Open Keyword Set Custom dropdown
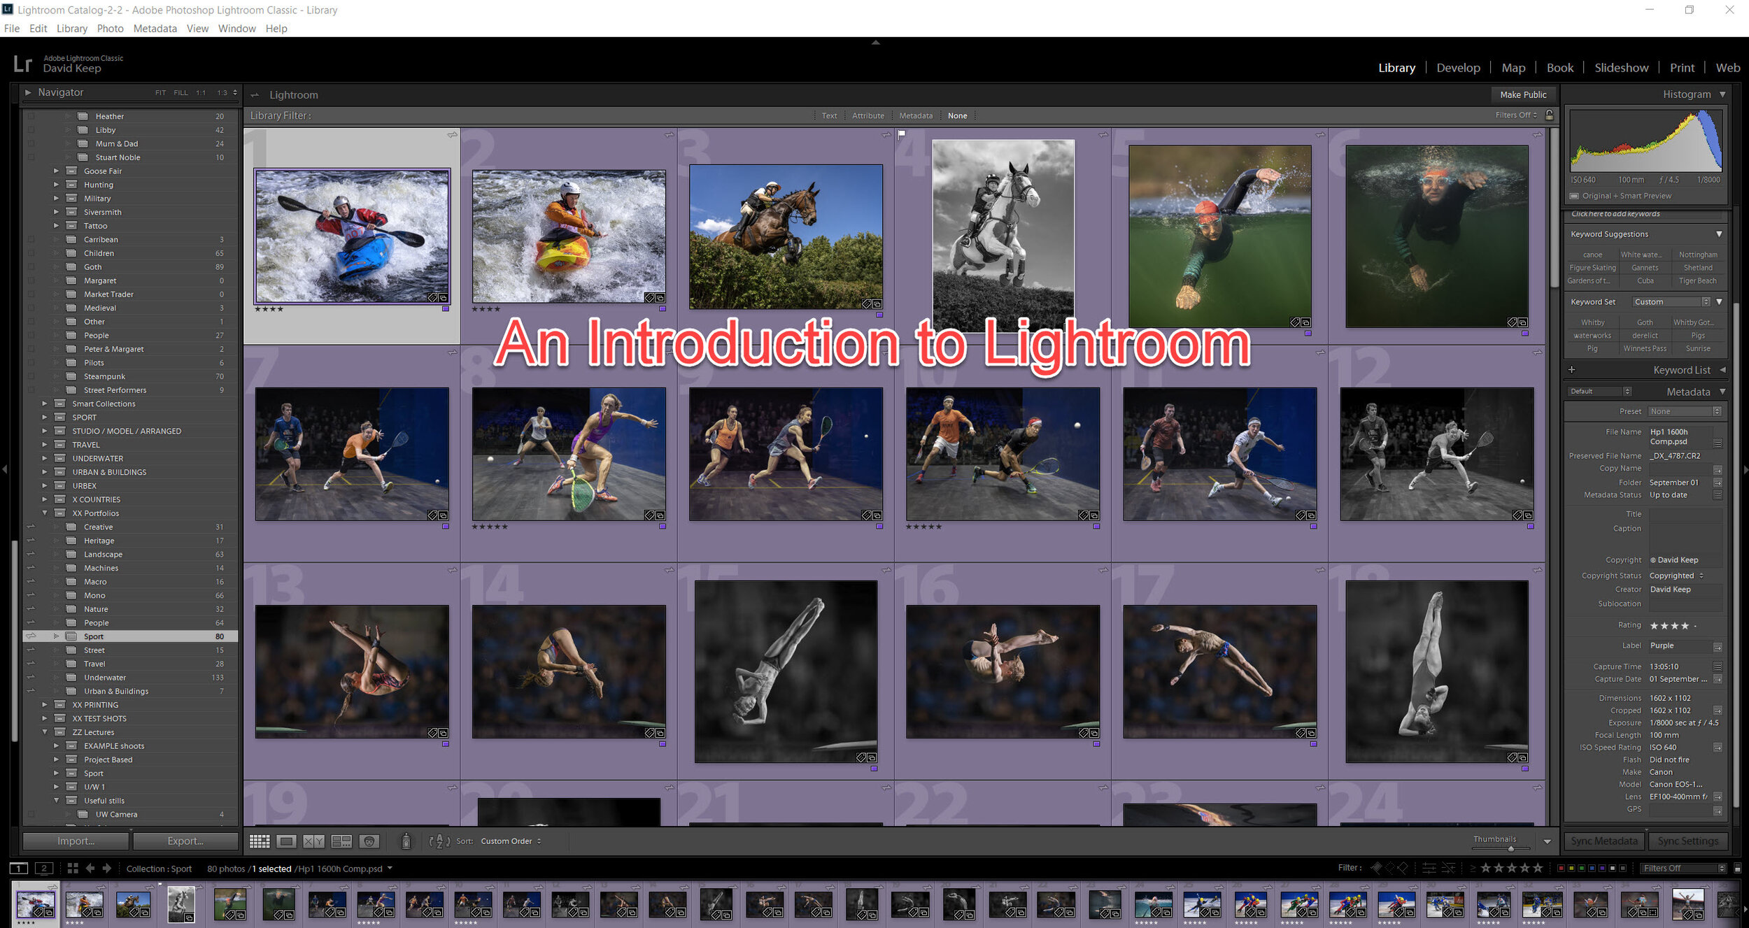The height and width of the screenshot is (928, 1749). click(1672, 302)
